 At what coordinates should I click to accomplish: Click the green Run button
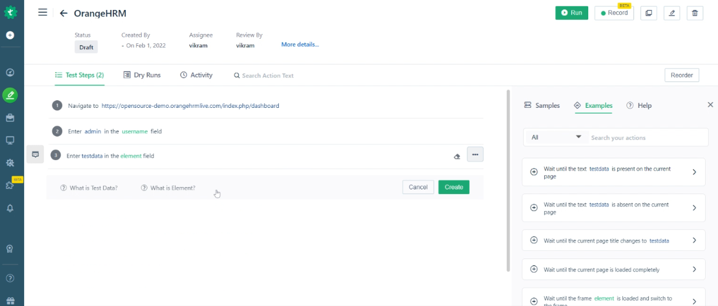(x=572, y=13)
